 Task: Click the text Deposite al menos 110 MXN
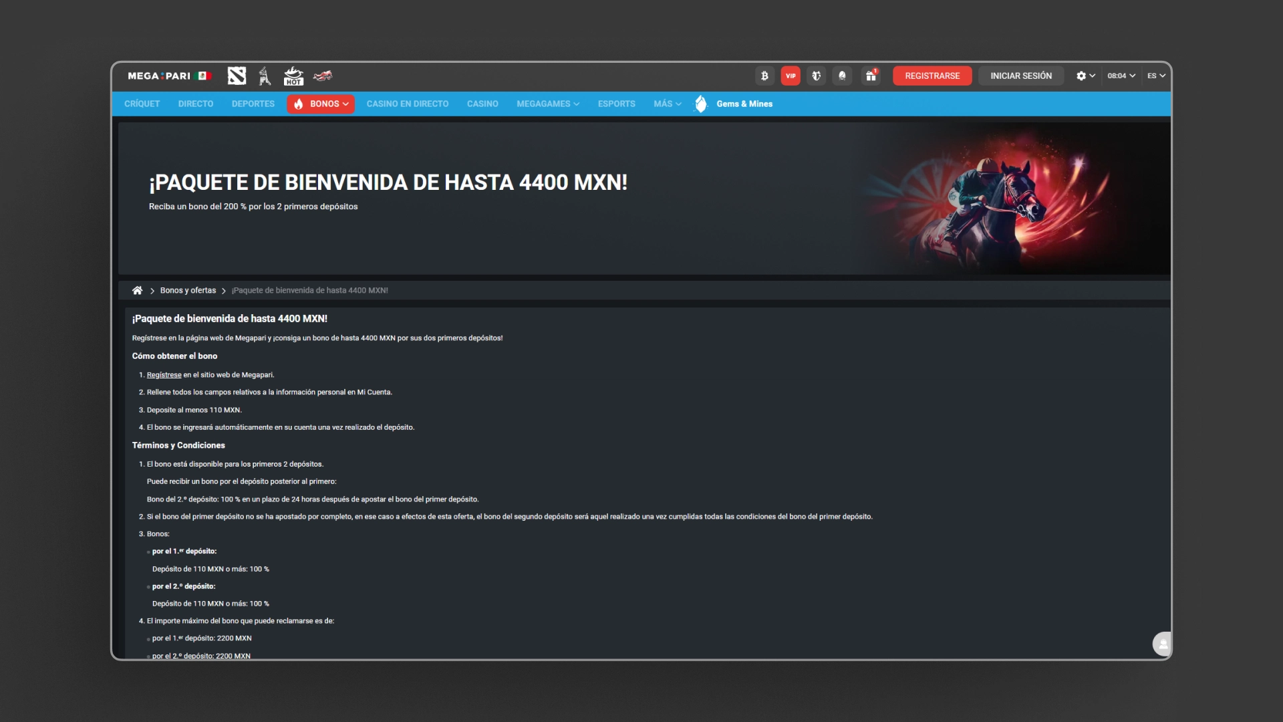[x=194, y=410]
